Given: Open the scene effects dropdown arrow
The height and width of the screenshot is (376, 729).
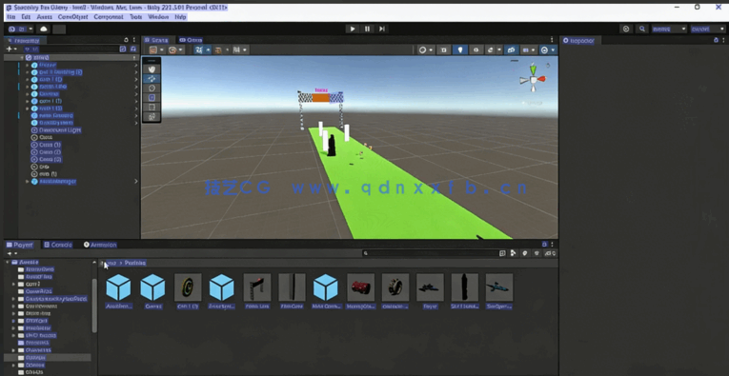Looking at the screenshot, I should (499, 49).
